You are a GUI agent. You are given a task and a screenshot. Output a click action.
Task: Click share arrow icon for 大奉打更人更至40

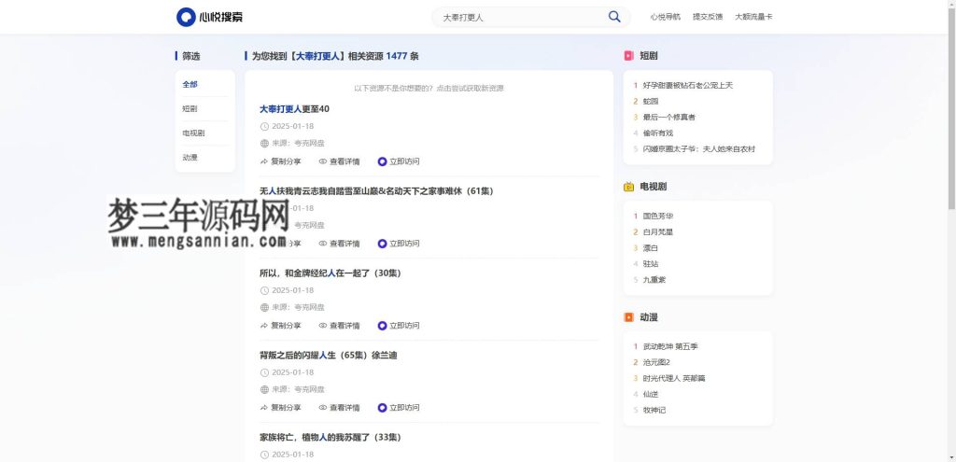click(x=263, y=161)
